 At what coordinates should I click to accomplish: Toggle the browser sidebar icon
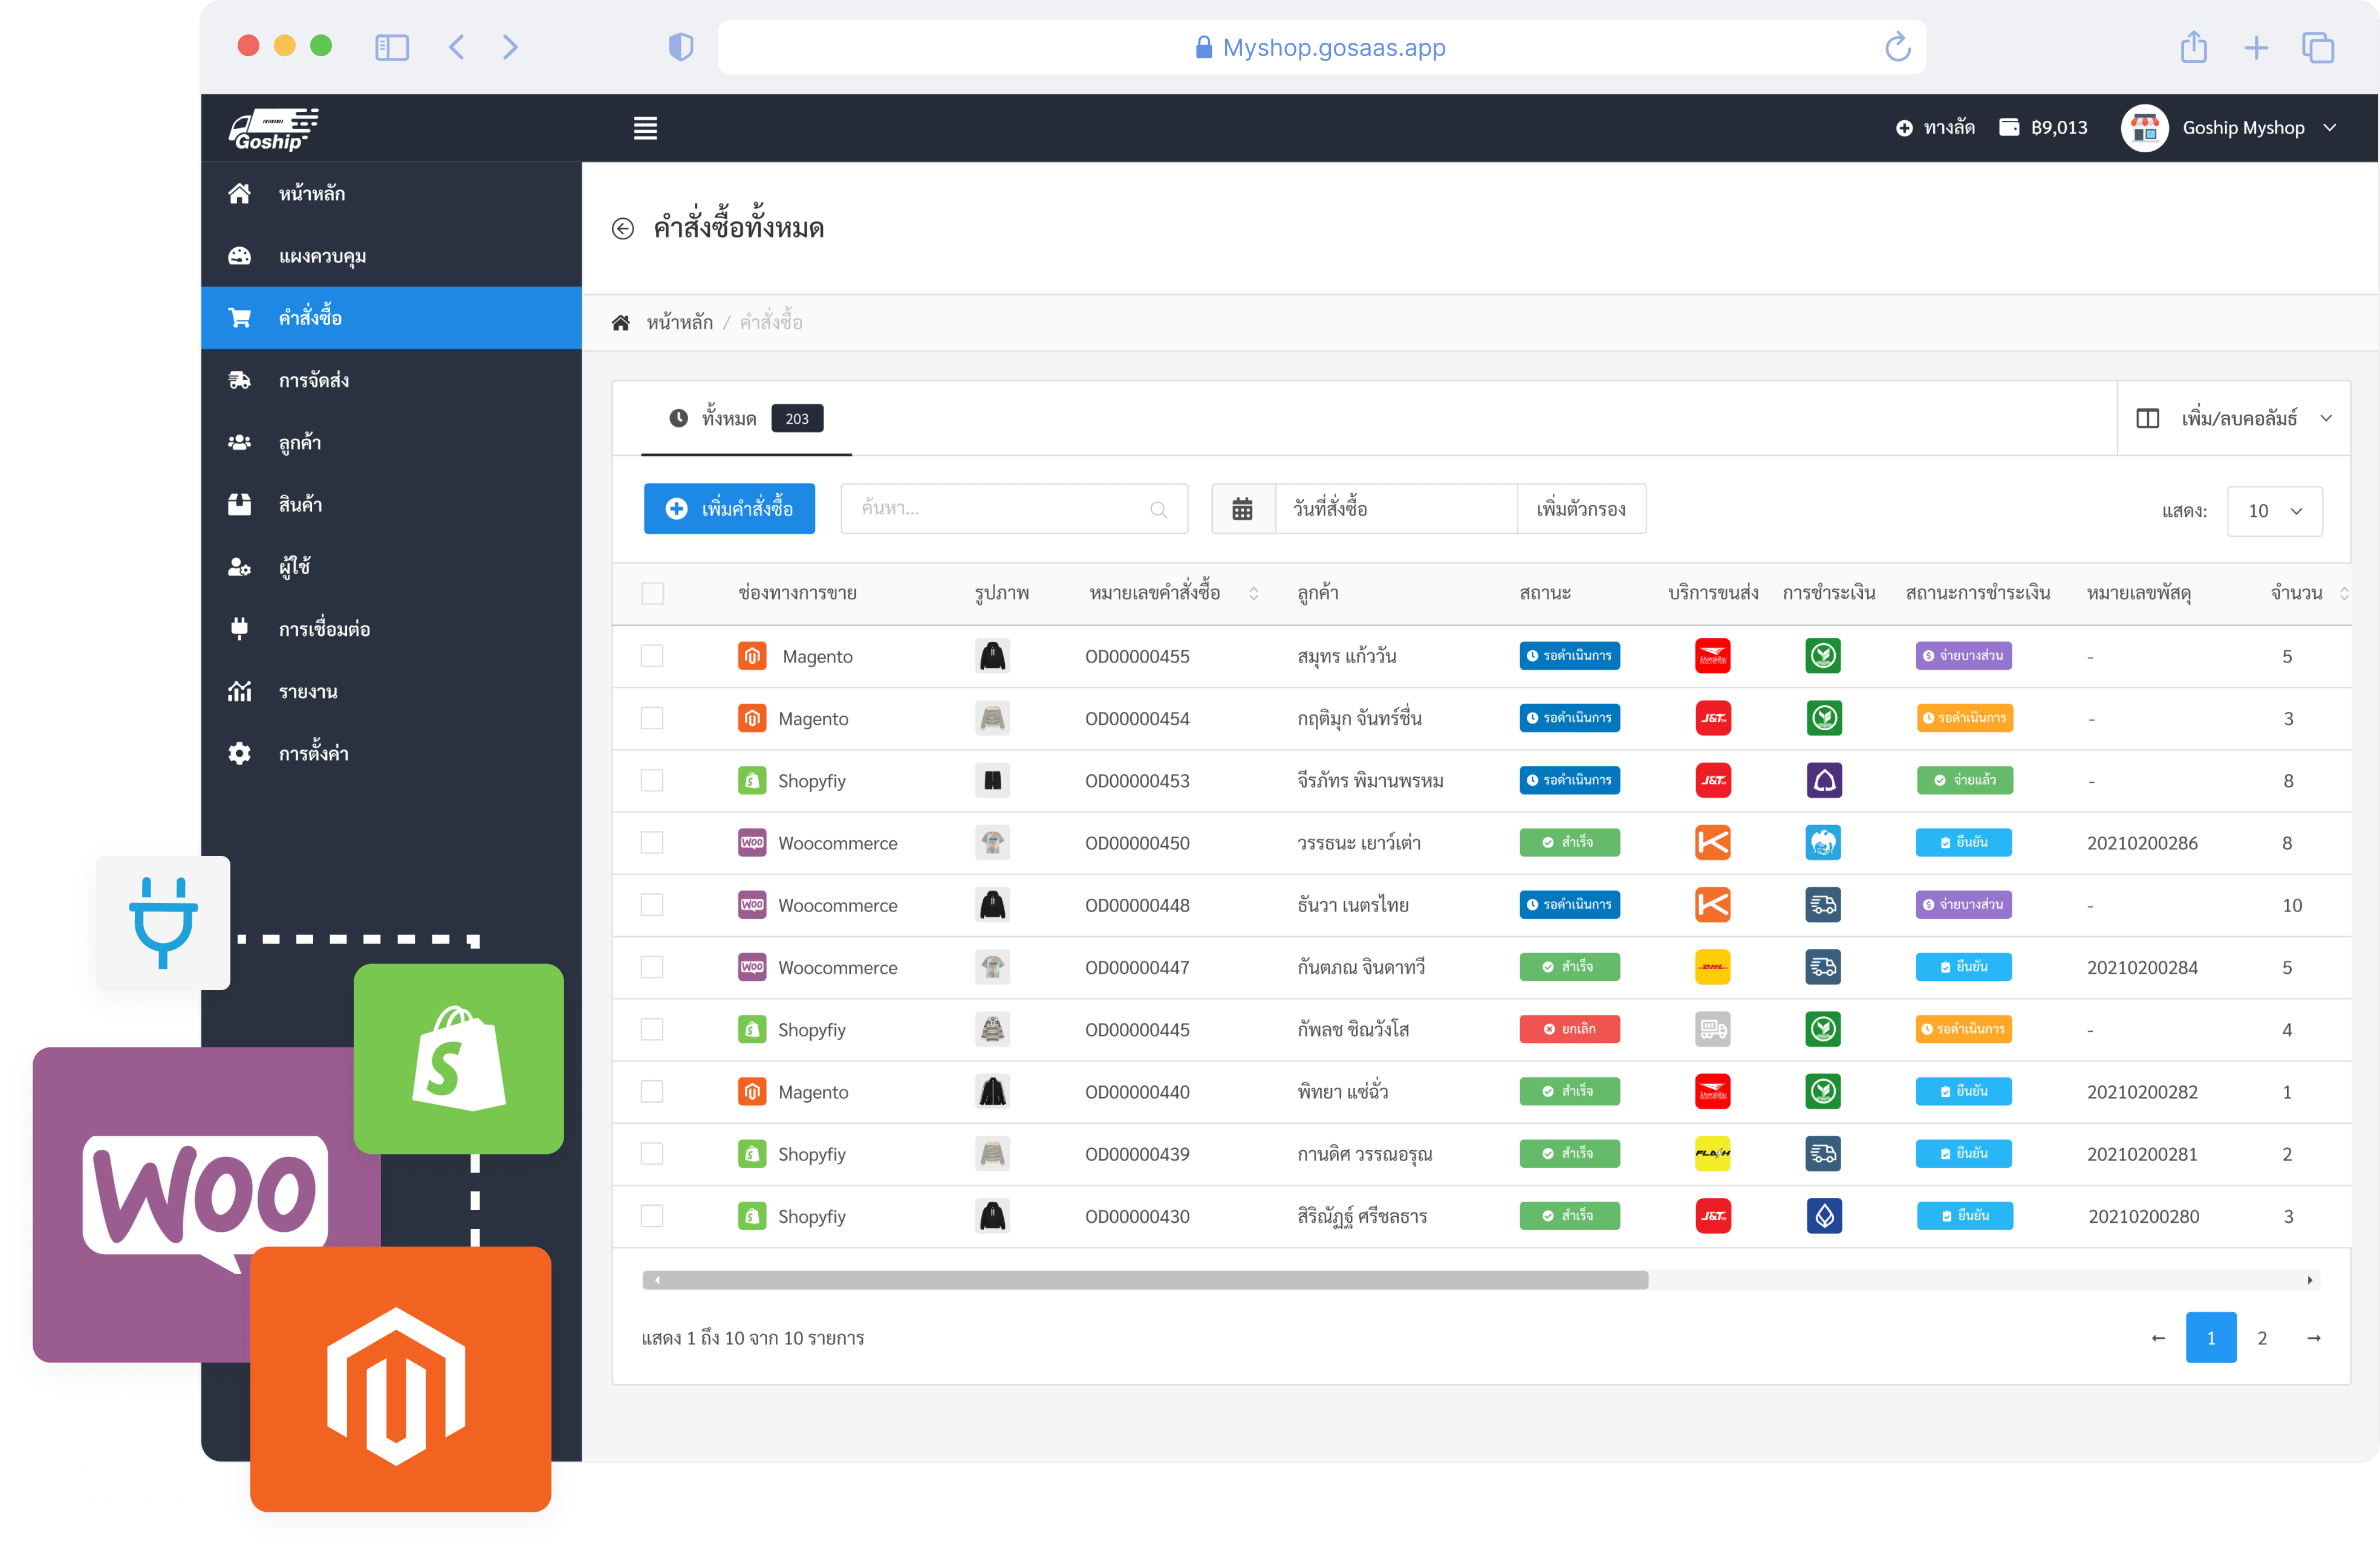click(392, 47)
